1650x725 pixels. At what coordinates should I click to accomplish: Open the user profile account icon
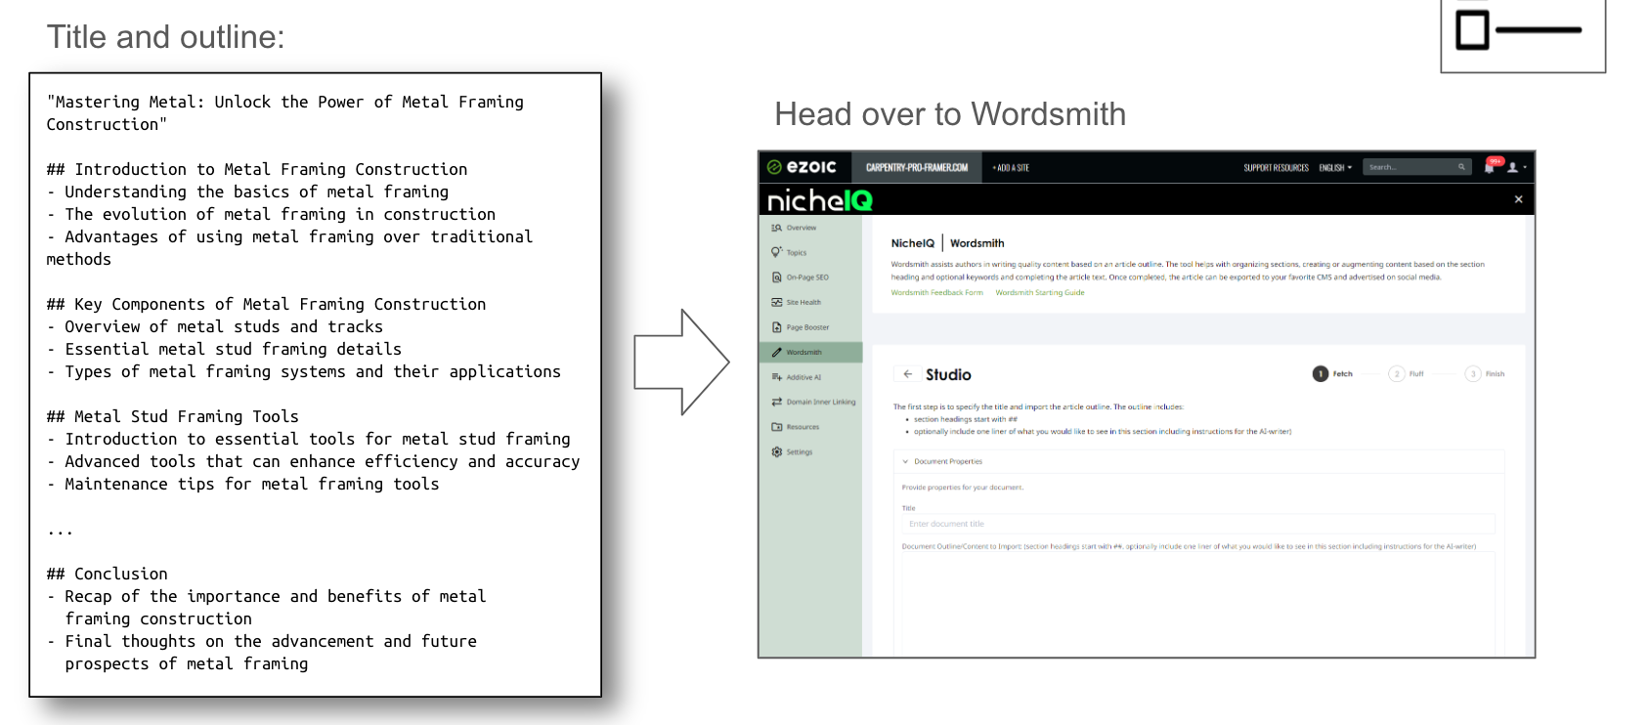point(1512,167)
